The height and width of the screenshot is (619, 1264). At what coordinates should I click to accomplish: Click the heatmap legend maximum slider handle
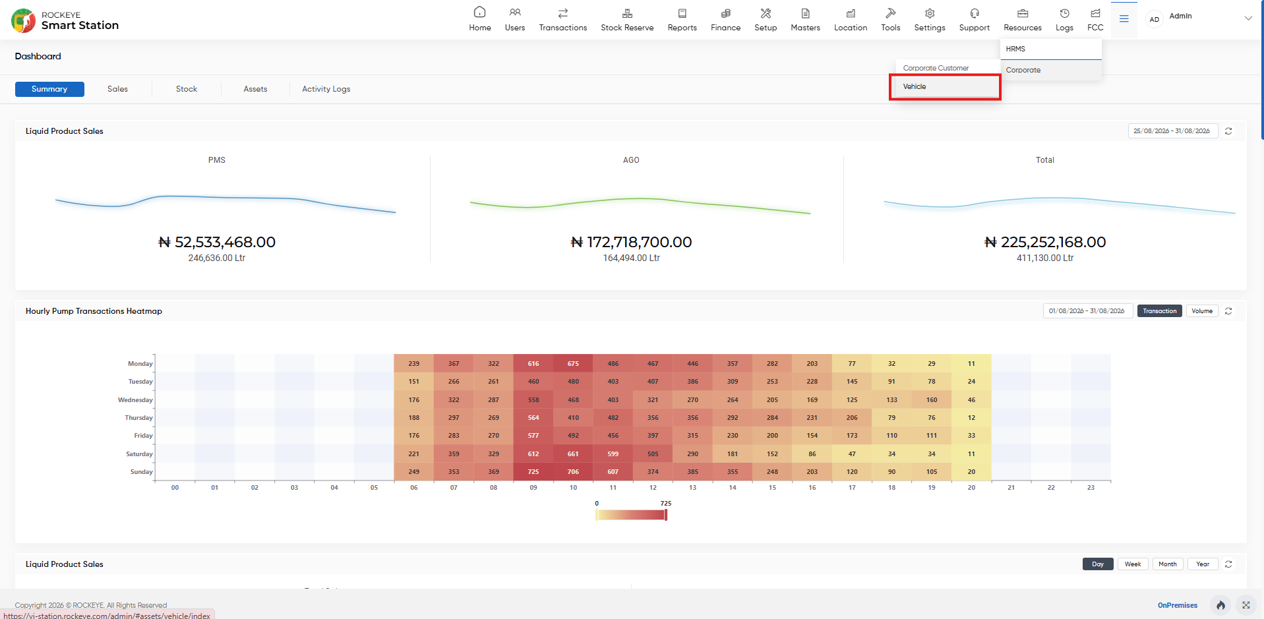(666, 516)
